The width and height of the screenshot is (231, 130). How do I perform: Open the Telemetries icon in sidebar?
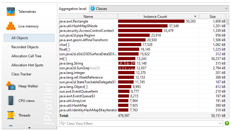(11, 11)
